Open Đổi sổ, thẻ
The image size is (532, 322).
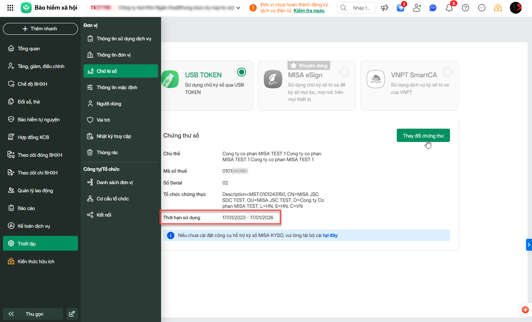(40, 102)
